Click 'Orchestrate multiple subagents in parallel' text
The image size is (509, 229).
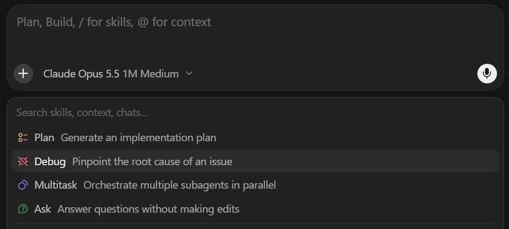click(x=179, y=185)
